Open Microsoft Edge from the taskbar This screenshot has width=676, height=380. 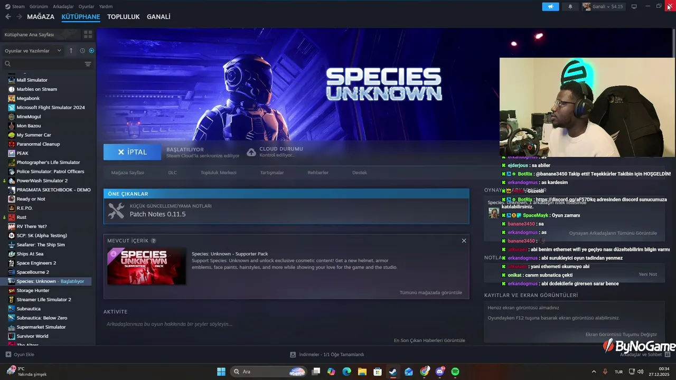pos(346,372)
